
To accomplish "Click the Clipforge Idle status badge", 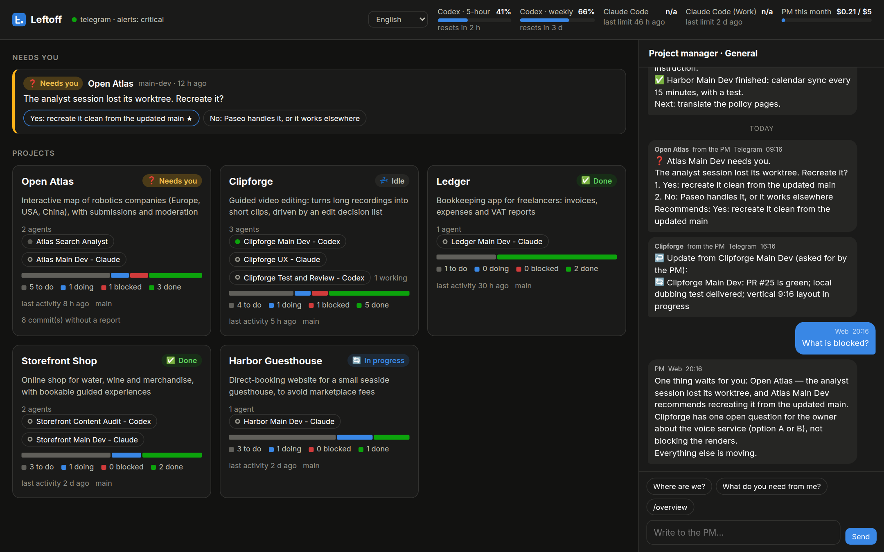I will (392, 181).
